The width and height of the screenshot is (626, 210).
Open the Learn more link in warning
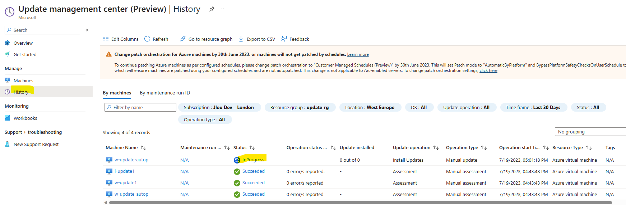pyautogui.click(x=358, y=54)
